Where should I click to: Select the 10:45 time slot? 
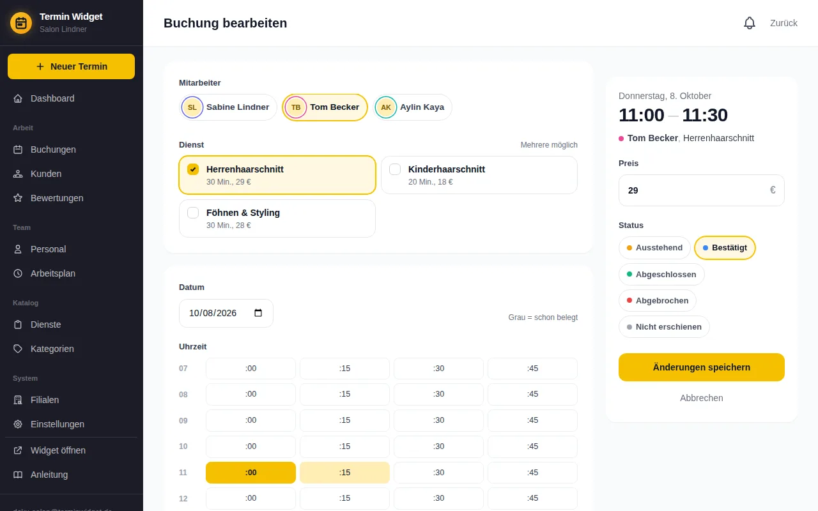(x=532, y=446)
